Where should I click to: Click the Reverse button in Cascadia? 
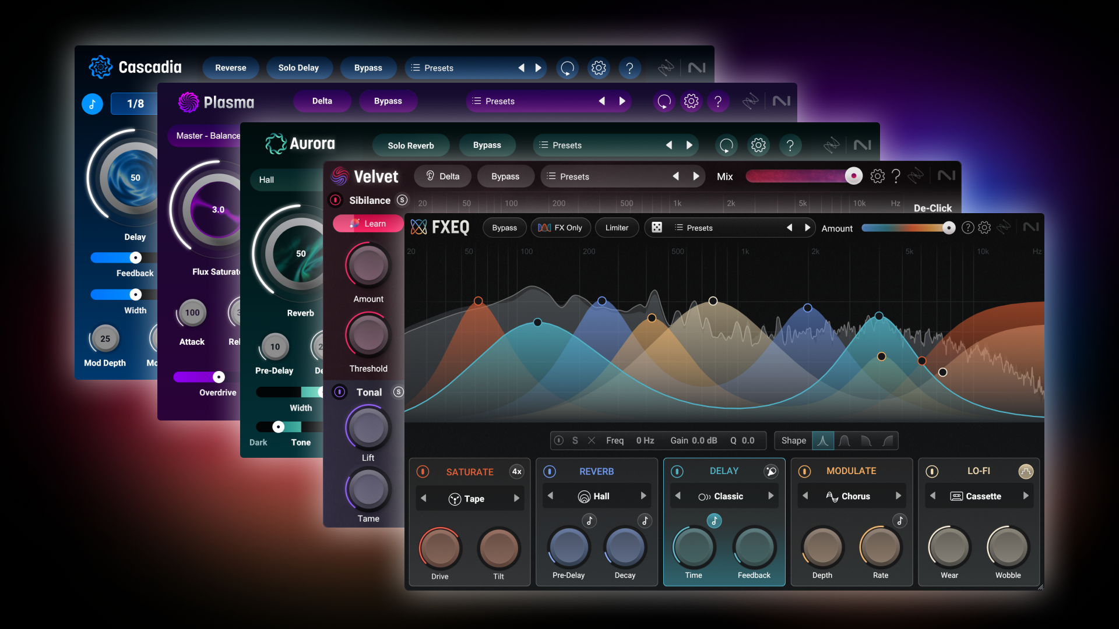pos(231,68)
